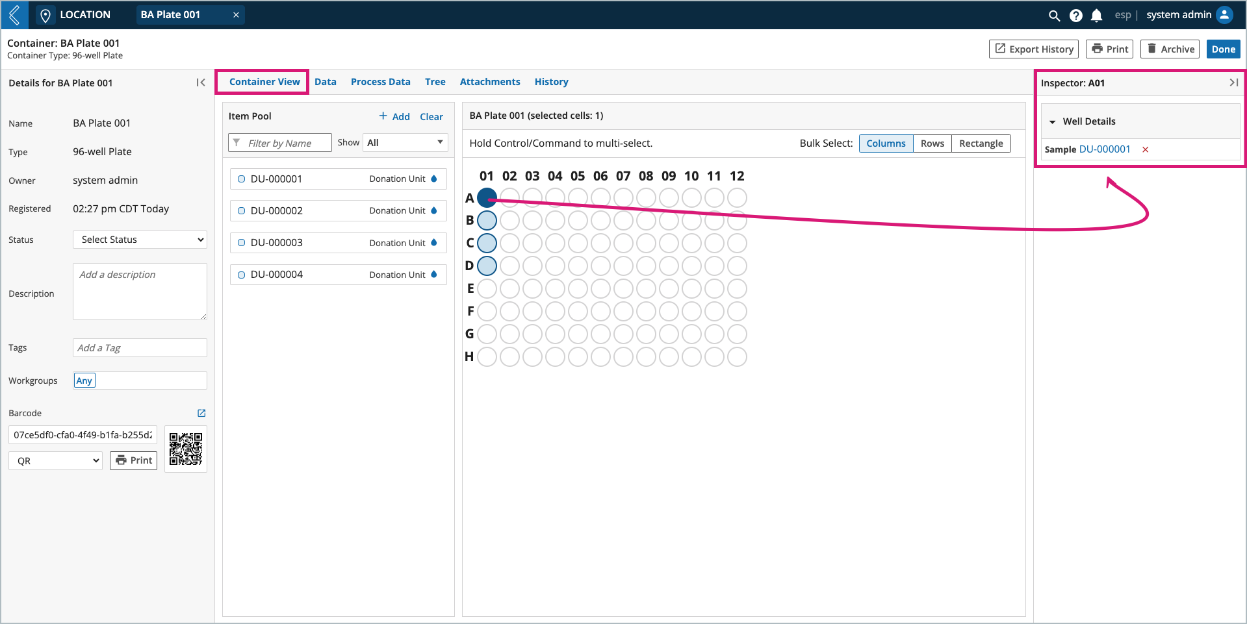Viewport: 1247px width, 624px height.
Task: Open notifications bell icon
Action: (x=1097, y=15)
